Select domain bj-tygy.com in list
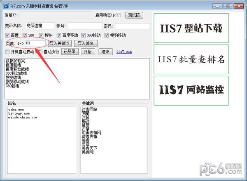Viewport: 247px width, 181px height. pyautogui.click(x=19, y=113)
